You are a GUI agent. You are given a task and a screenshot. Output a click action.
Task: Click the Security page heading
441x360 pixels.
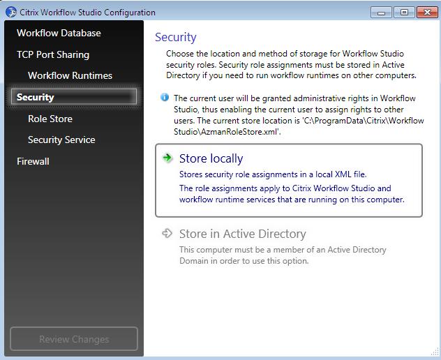click(176, 37)
